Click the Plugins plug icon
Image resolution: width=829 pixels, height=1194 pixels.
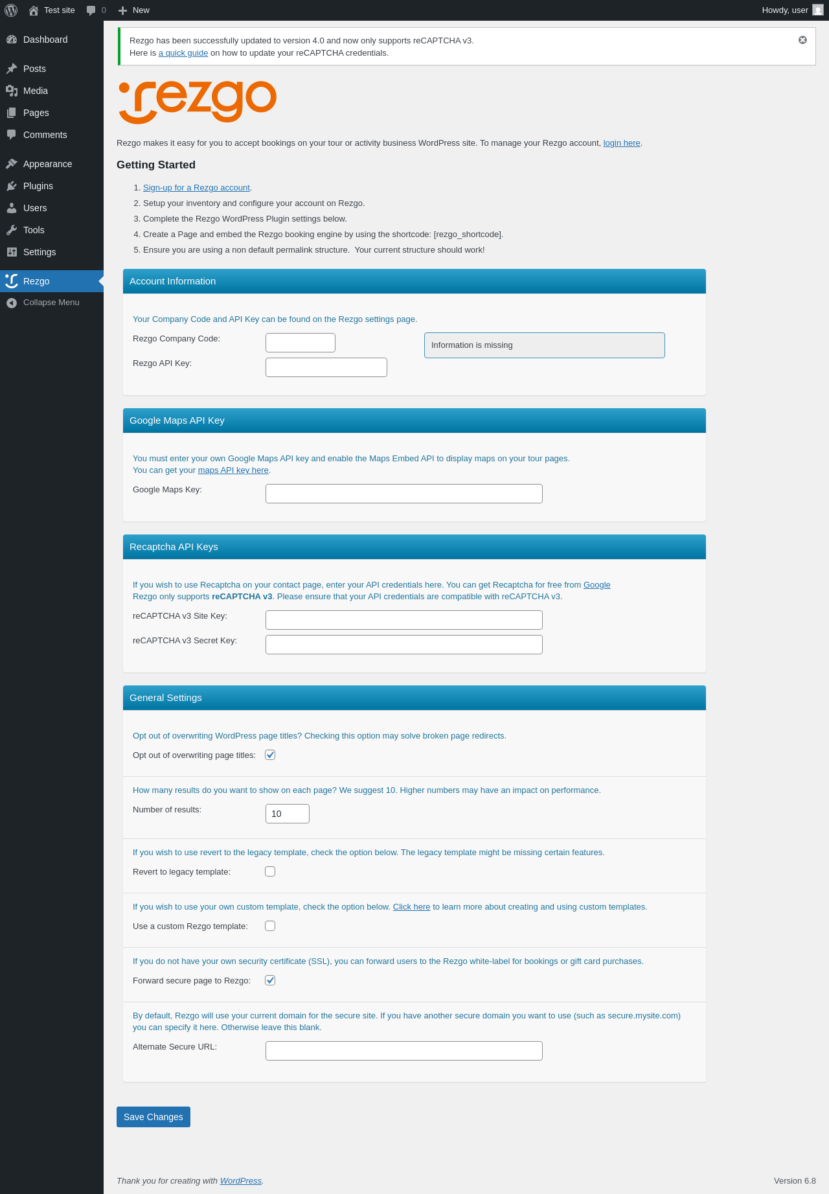pos(12,186)
